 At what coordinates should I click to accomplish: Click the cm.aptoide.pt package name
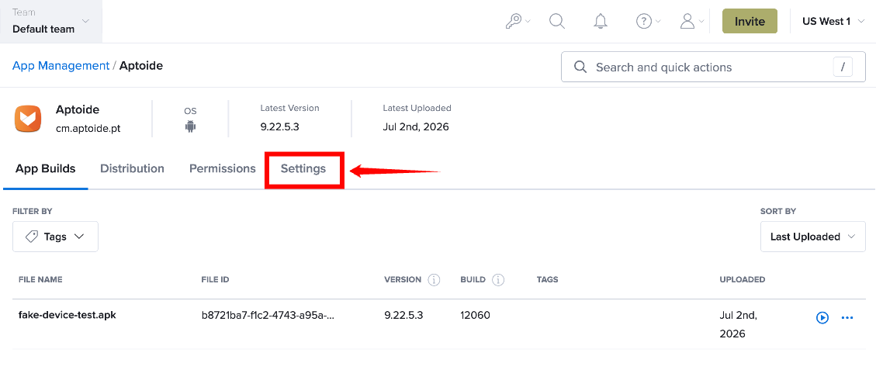[x=88, y=129]
